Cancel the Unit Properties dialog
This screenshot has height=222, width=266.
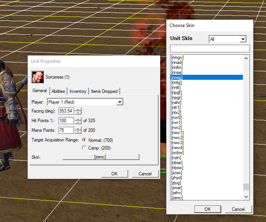coord(145,174)
